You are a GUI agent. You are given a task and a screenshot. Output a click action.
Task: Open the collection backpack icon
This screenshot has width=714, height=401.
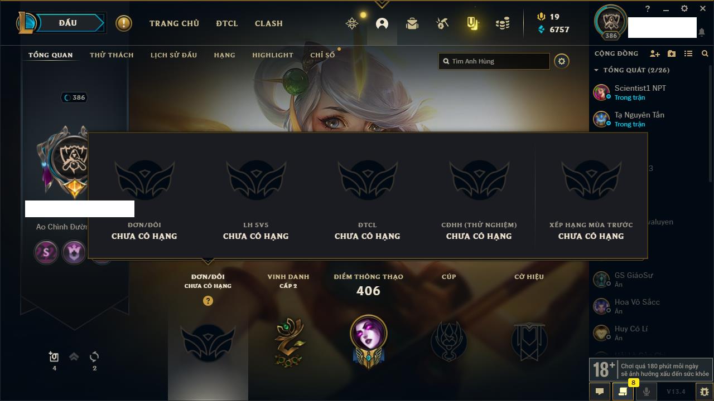coord(412,23)
